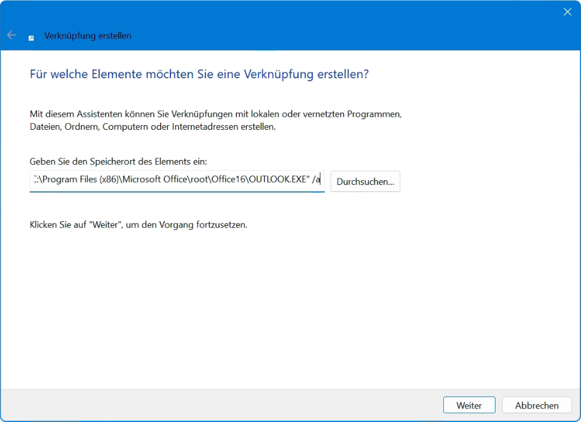581x422 pixels.
Task: Close the Verknüpfung erstellen window
Action: (567, 11)
